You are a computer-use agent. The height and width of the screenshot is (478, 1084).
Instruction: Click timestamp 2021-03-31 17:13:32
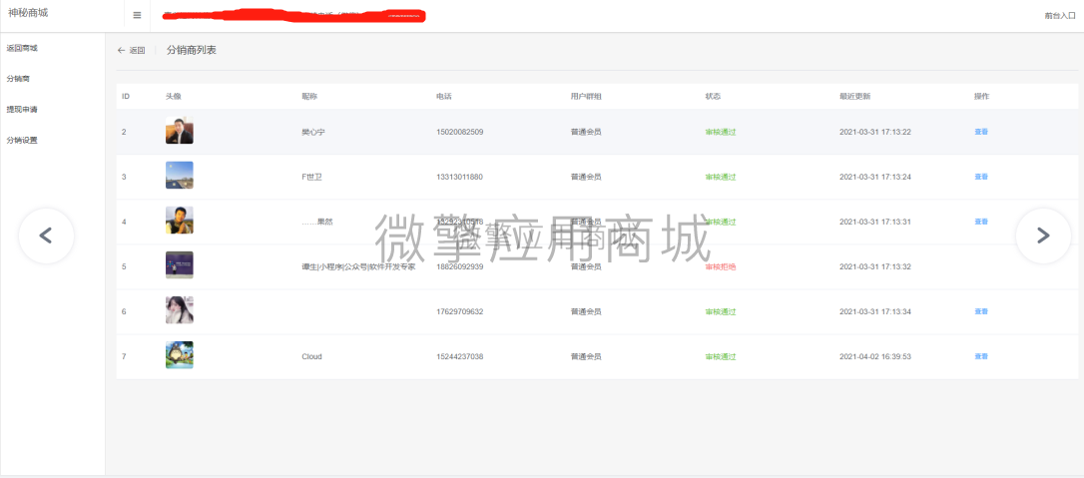(875, 266)
